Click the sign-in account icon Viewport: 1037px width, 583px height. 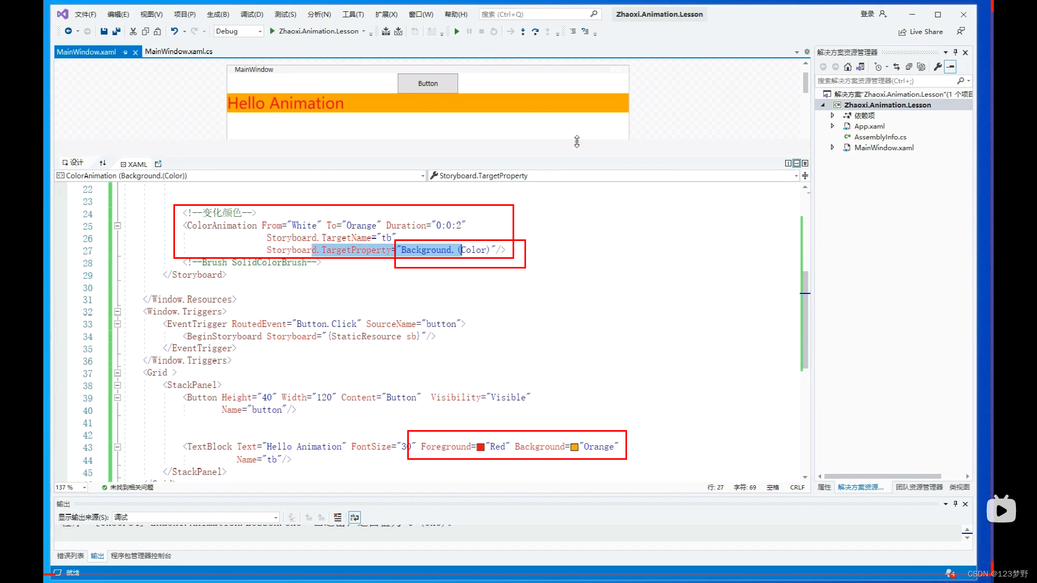coord(883,14)
